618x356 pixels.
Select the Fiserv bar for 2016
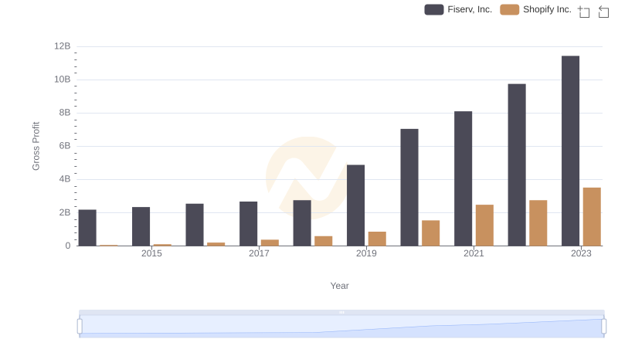195,225
